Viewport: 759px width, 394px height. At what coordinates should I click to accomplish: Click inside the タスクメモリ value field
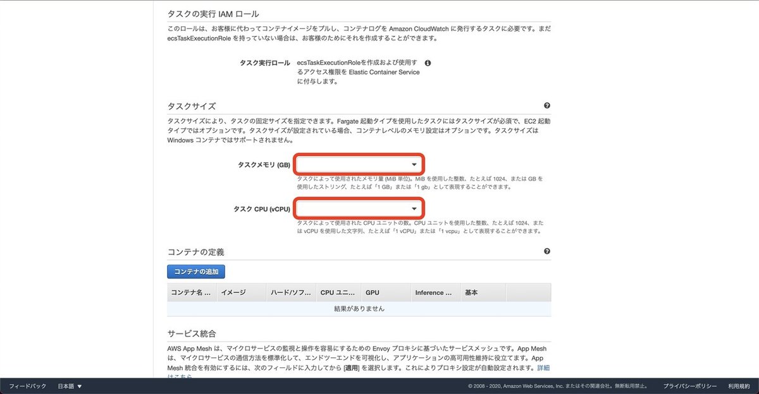[354, 164]
